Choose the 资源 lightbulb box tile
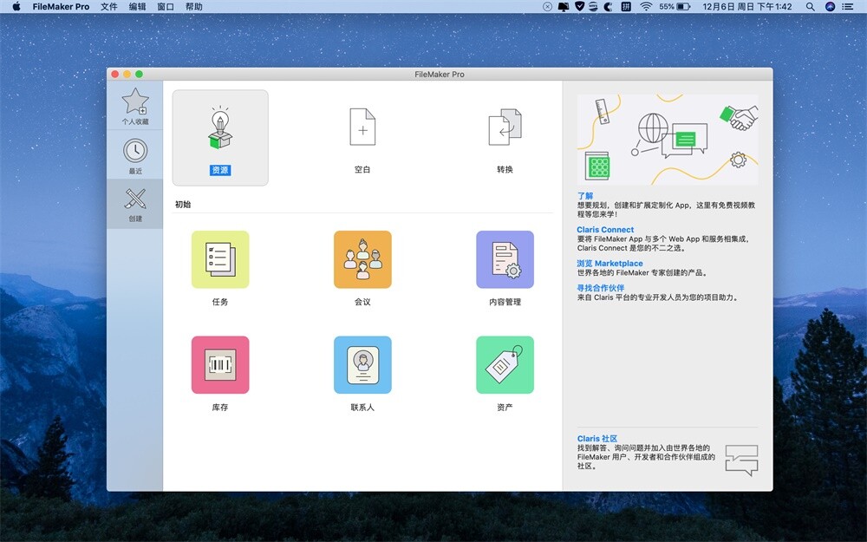The height and width of the screenshot is (542, 867). [x=220, y=138]
